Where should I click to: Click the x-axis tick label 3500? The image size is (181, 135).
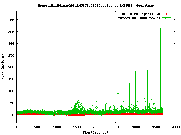pos(155,127)
